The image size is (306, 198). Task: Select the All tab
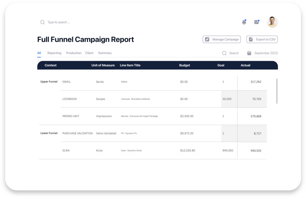[39, 53]
